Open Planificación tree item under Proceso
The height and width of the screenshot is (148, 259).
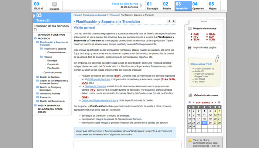[x=53, y=68]
